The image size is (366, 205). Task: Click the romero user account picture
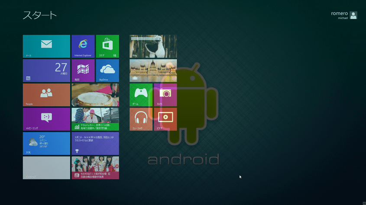353,16
